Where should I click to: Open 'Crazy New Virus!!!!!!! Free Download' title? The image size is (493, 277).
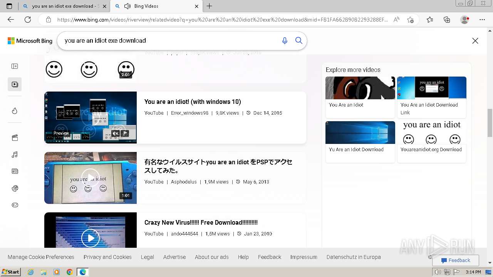click(x=201, y=222)
